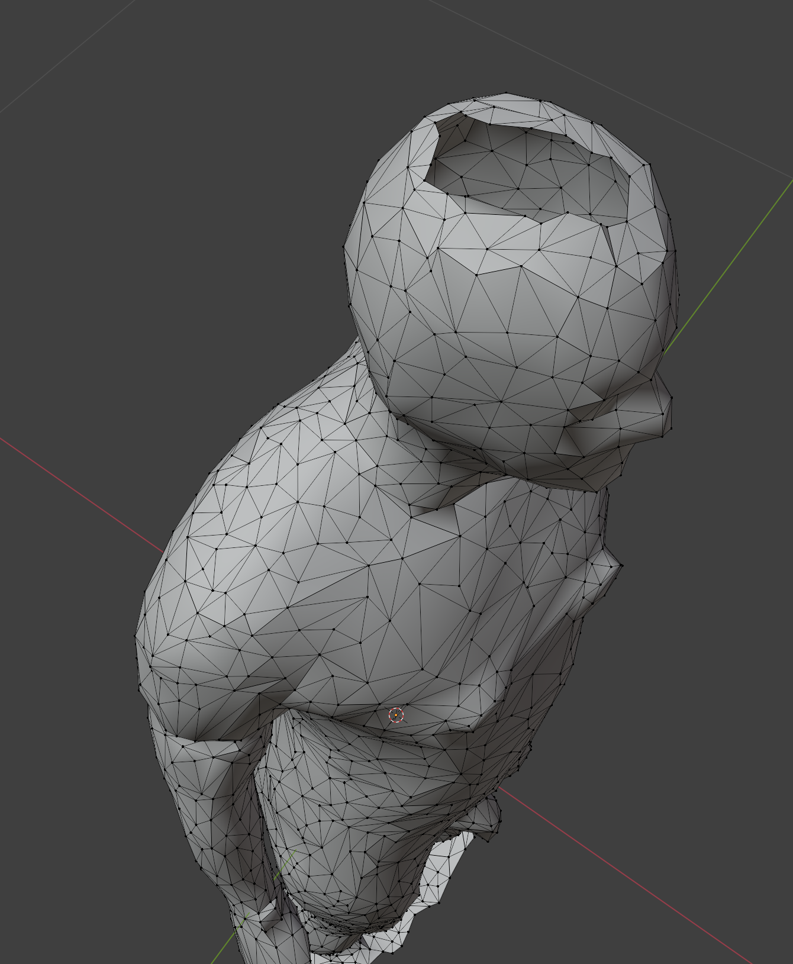Select the ear-like protrusion on the right shoulder
Viewport: 793px width, 964px height.
(x=602, y=579)
